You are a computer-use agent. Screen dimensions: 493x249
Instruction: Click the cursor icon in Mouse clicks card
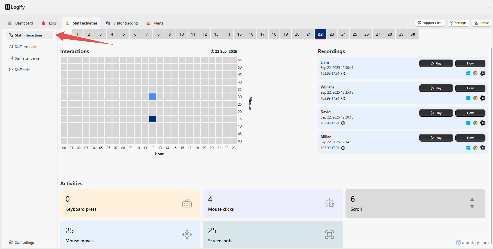coord(329,203)
